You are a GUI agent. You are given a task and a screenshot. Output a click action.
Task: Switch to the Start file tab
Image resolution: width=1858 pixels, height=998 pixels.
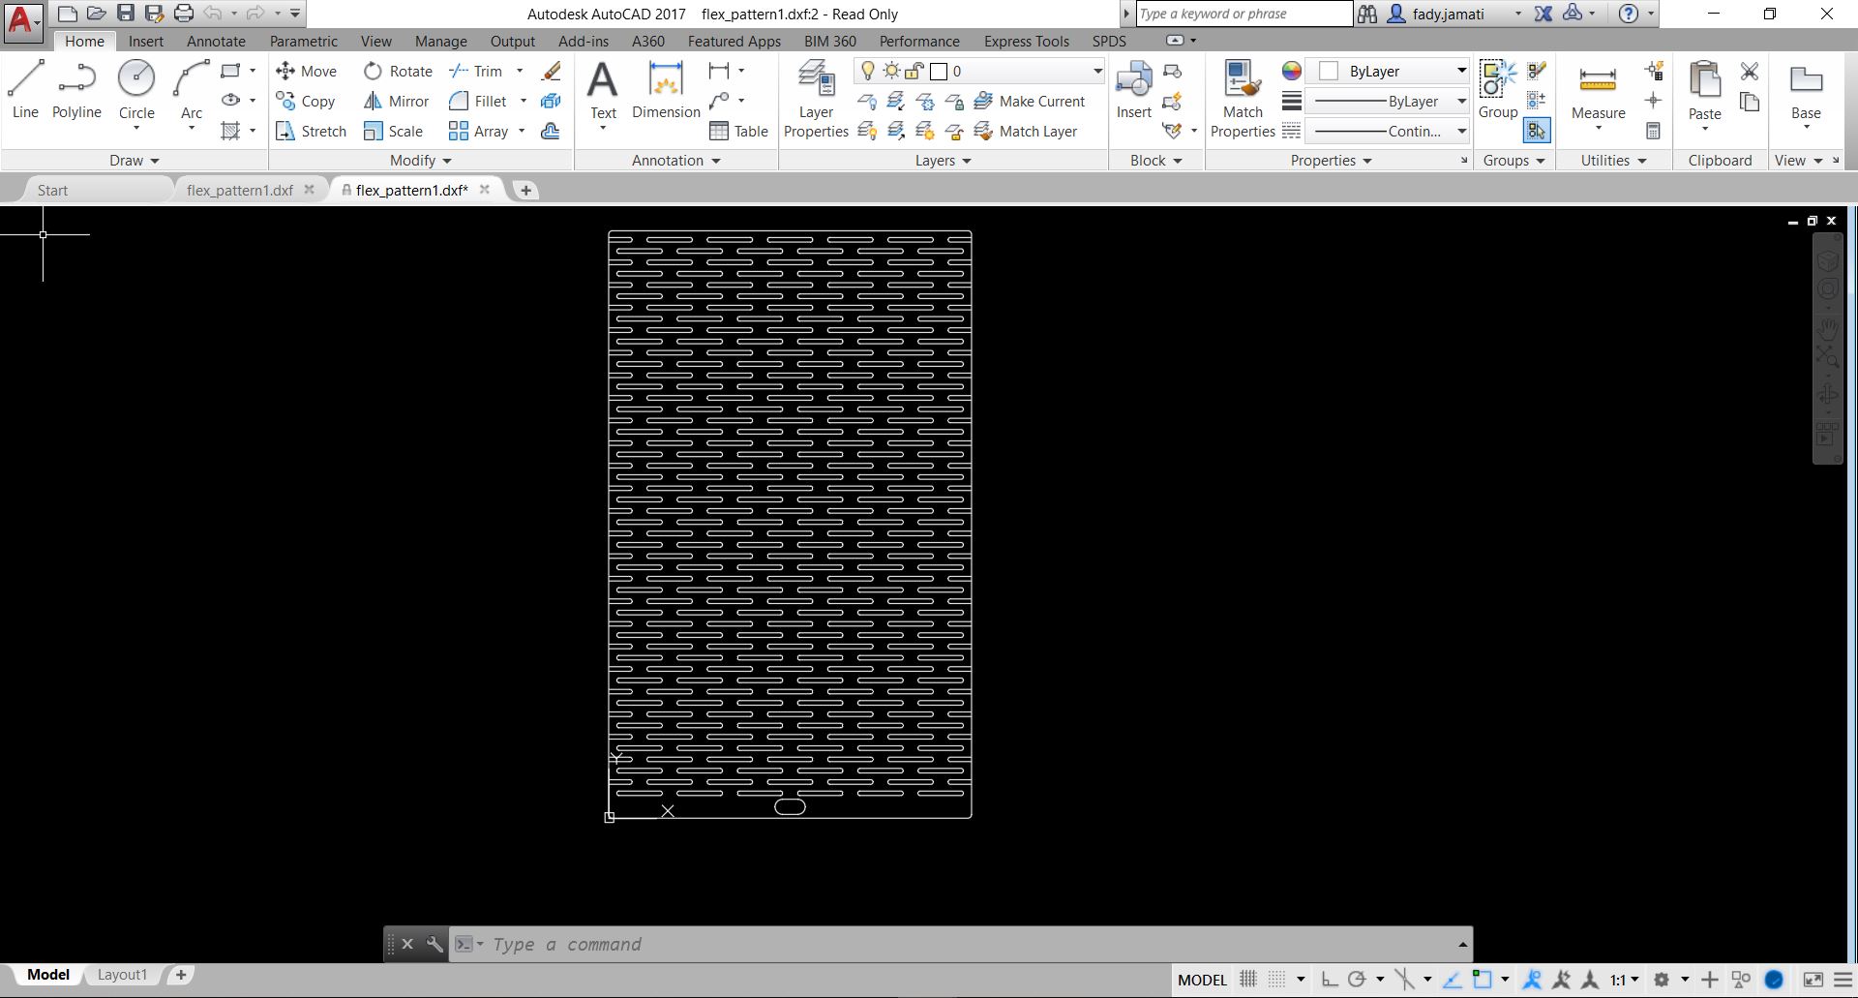pyautogui.click(x=52, y=190)
